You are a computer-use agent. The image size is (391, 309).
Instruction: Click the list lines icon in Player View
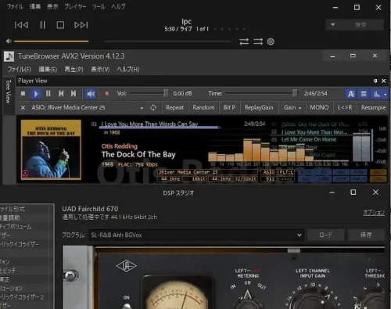point(364,94)
